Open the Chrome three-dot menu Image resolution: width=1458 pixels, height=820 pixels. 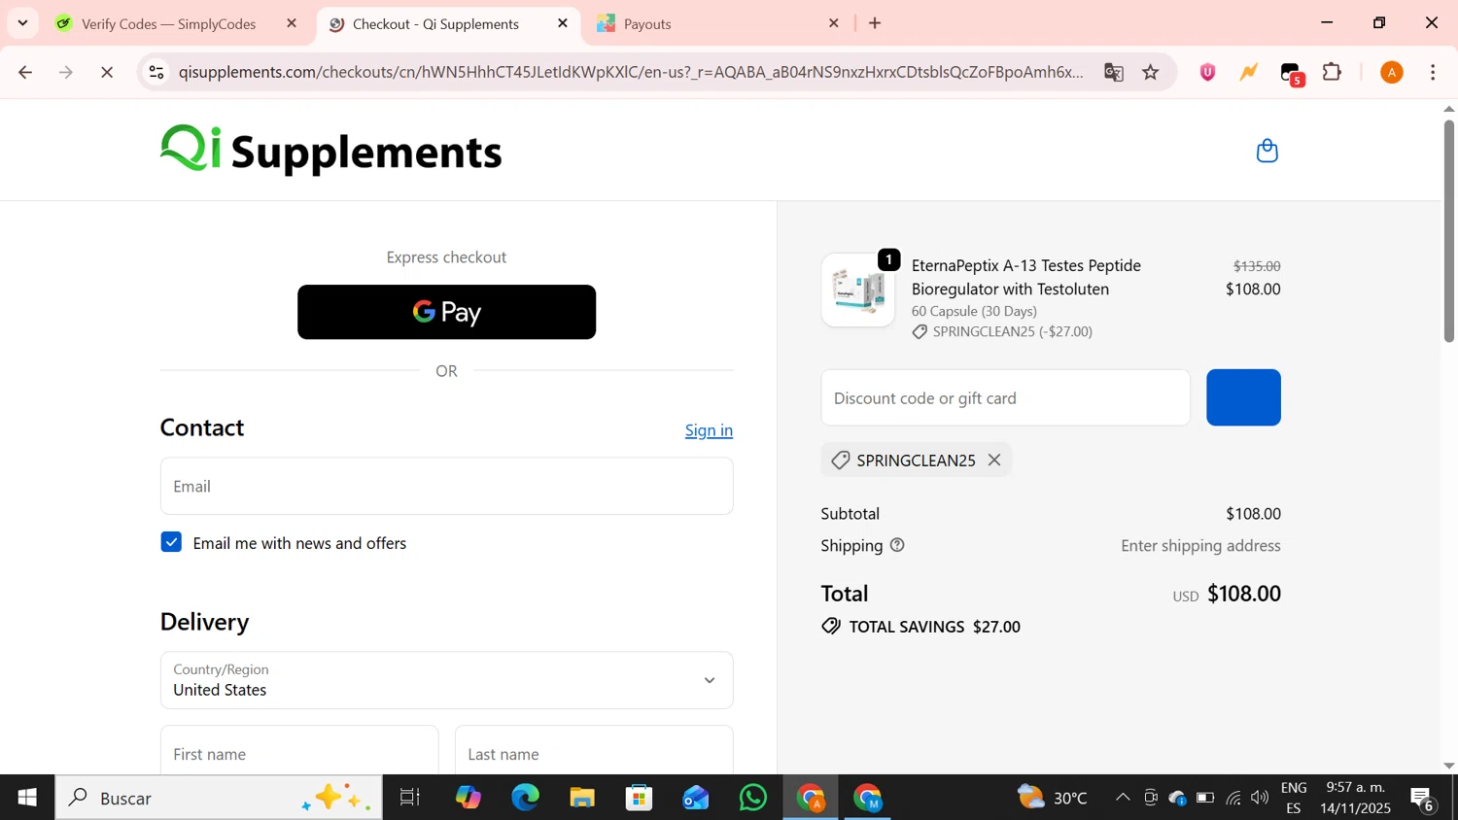(1433, 72)
